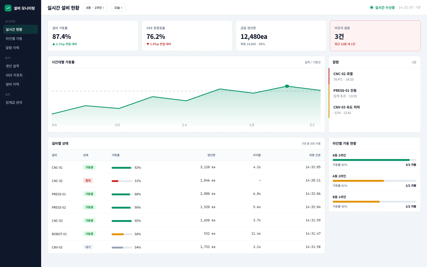
Task: Open 라인별 가동 sidebar menu
Action: [x=21, y=39]
